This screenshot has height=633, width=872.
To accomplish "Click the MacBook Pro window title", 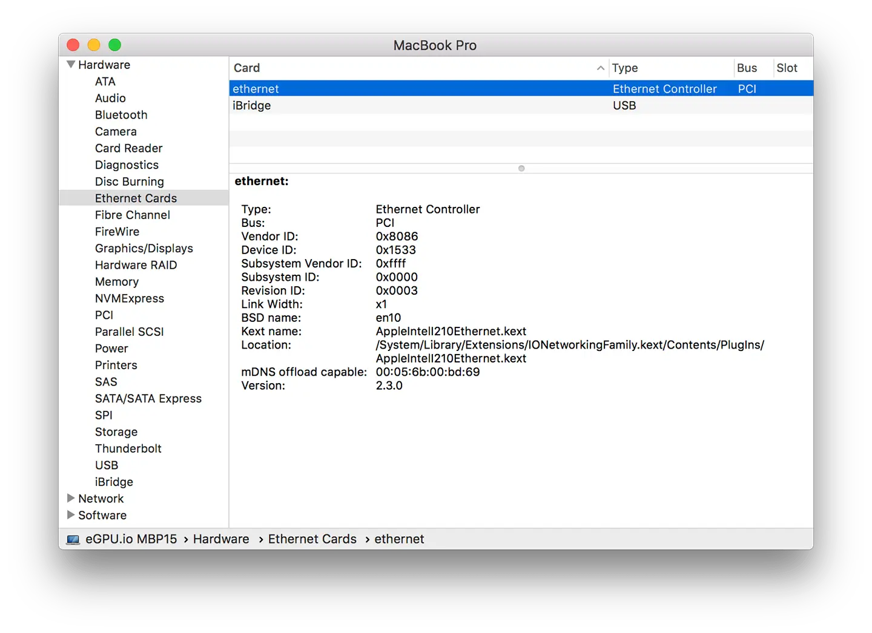I will pos(435,45).
